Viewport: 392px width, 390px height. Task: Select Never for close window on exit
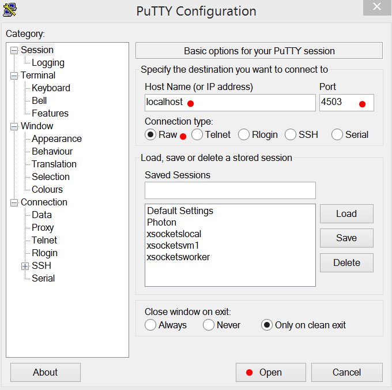[x=209, y=325]
